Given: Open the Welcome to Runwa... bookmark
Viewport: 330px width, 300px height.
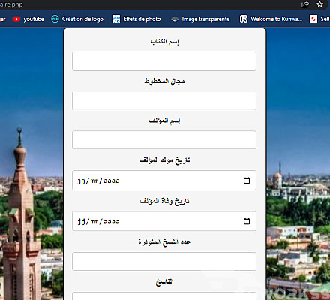Looking at the screenshot, I should tap(271, 19).
